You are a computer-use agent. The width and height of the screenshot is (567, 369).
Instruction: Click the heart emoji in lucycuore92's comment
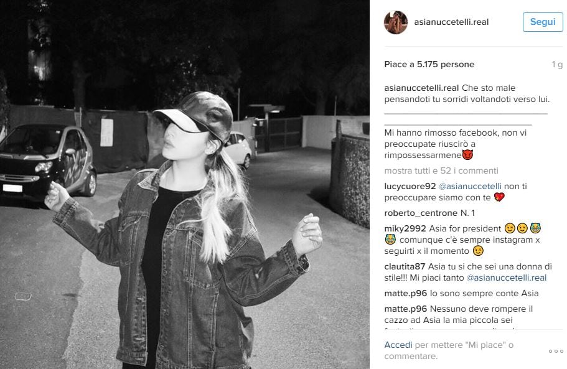pos(499,197)
